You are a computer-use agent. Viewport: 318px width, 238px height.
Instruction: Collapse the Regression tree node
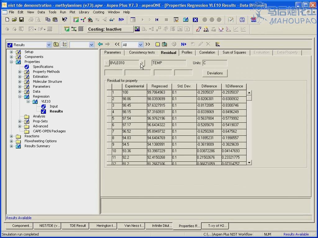click(x=20, y=97)
